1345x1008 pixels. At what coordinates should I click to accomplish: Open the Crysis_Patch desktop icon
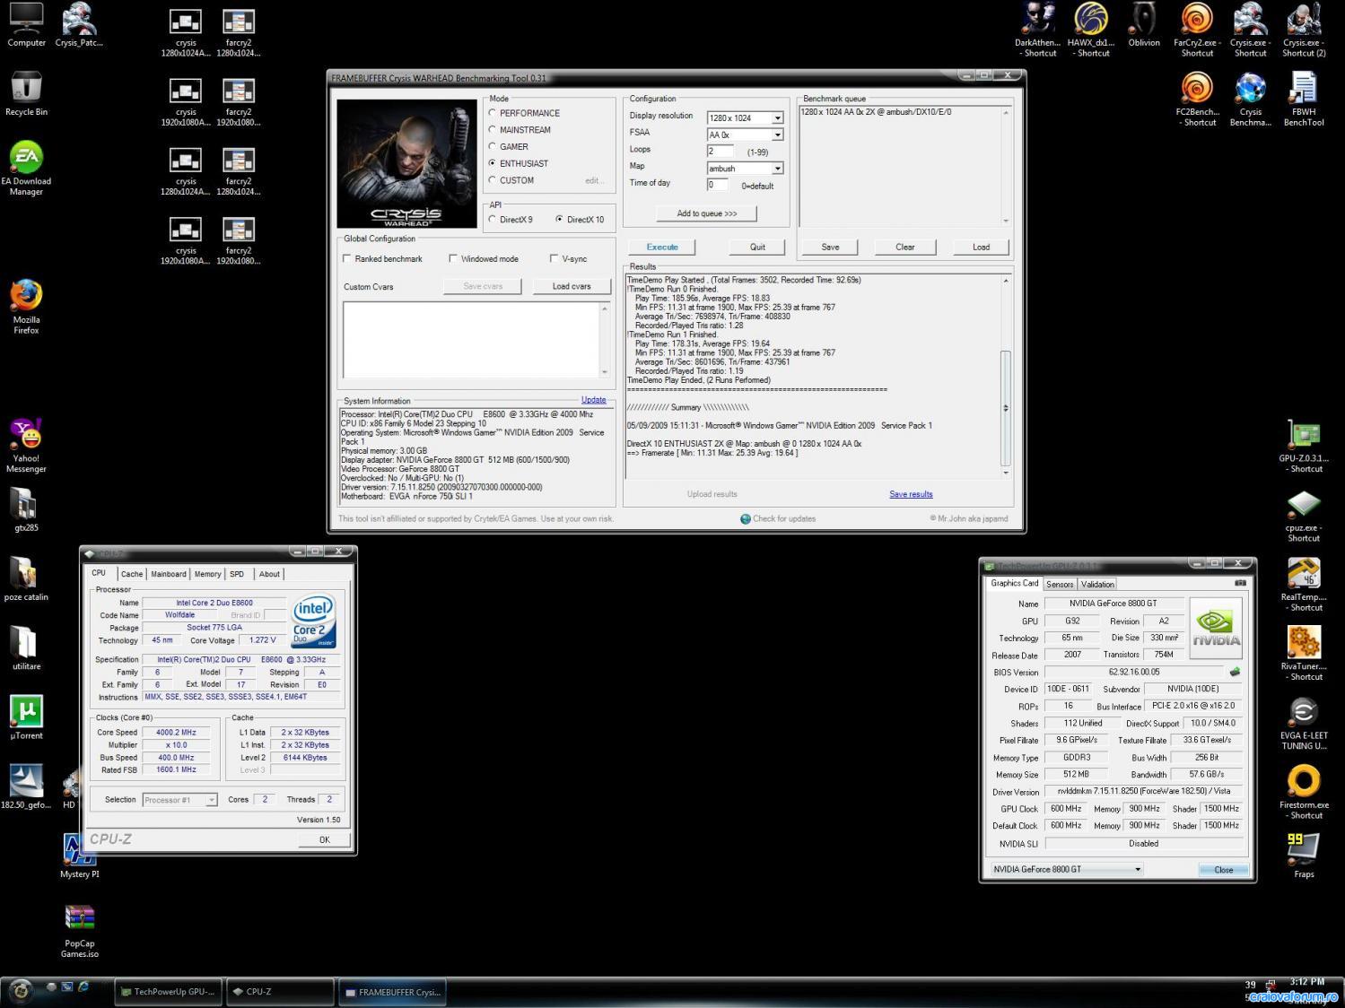(x=79, y=25)
